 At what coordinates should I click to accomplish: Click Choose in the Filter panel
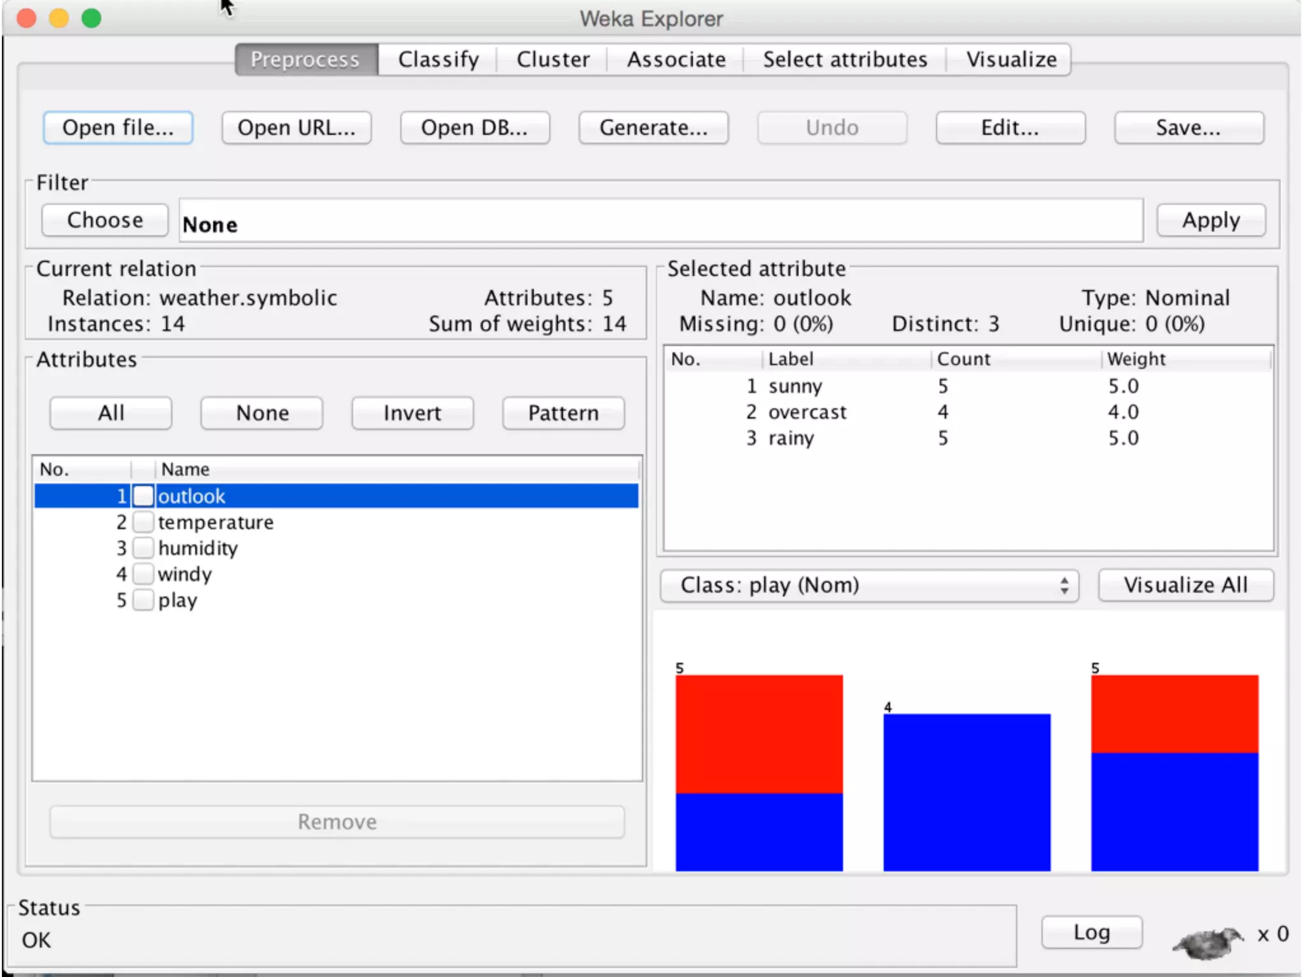(105, 220)
